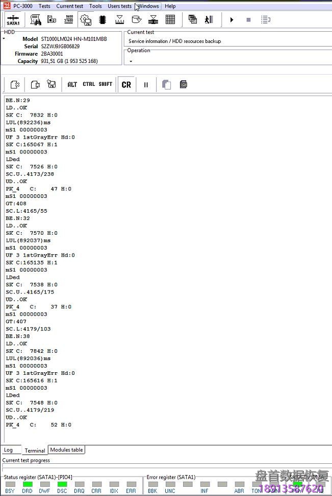Click the binoculars search icon in toolbar
The width and height of the screenshot is (332, 496).
36,20
